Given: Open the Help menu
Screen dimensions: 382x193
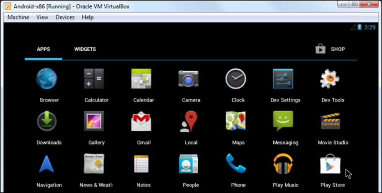Looking at the screenshot, I should [x=88, y=17].
